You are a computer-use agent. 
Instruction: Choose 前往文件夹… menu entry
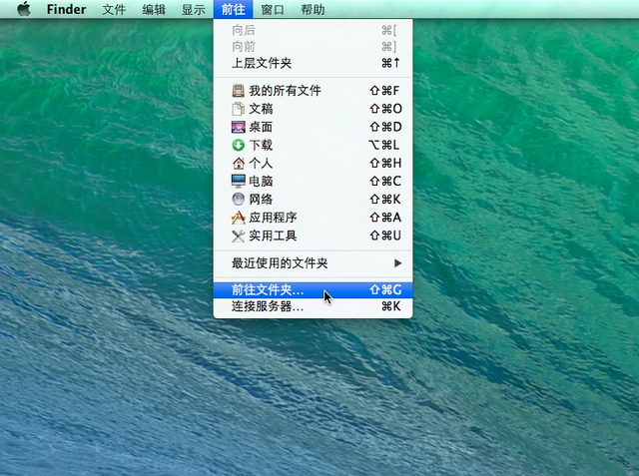268,289
